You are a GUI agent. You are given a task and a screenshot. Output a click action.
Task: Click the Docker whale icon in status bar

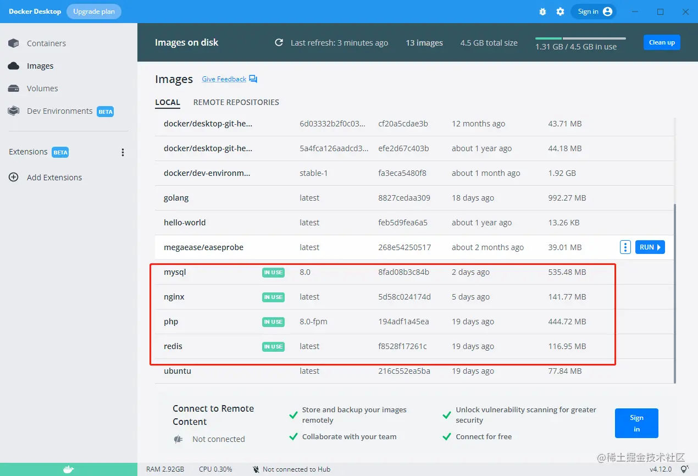click(68, 469)
